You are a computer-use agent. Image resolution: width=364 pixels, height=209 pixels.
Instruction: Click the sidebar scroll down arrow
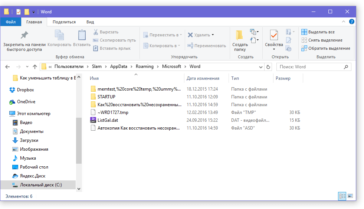79,189
